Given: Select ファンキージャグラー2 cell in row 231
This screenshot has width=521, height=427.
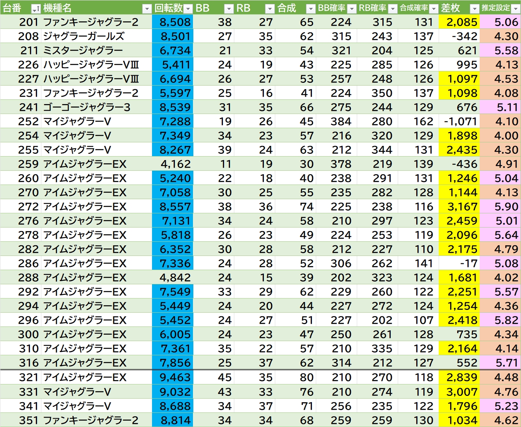Looking at the screenshot, I should pyautogui.click(x=96, y=93).
